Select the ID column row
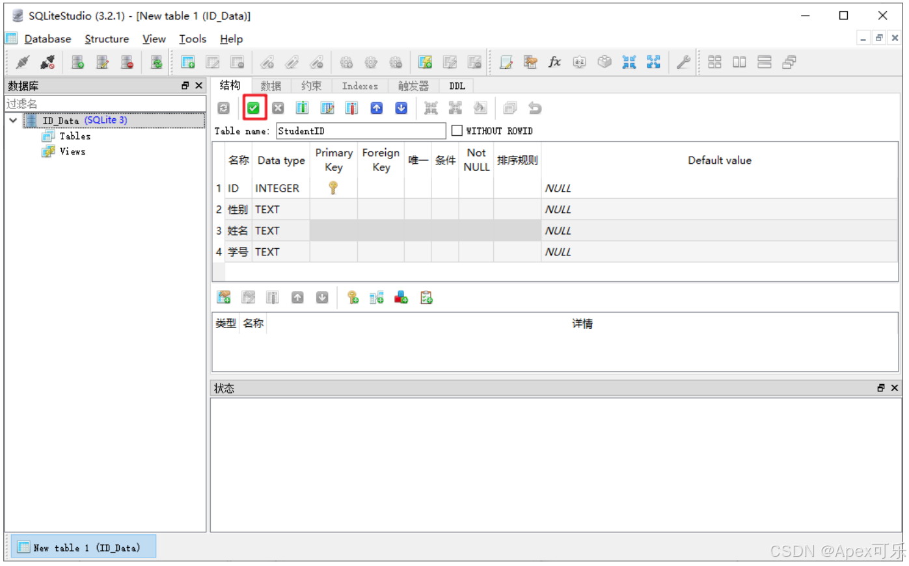The width and height of the screenshot is (909, 566). tap(555, 188)
